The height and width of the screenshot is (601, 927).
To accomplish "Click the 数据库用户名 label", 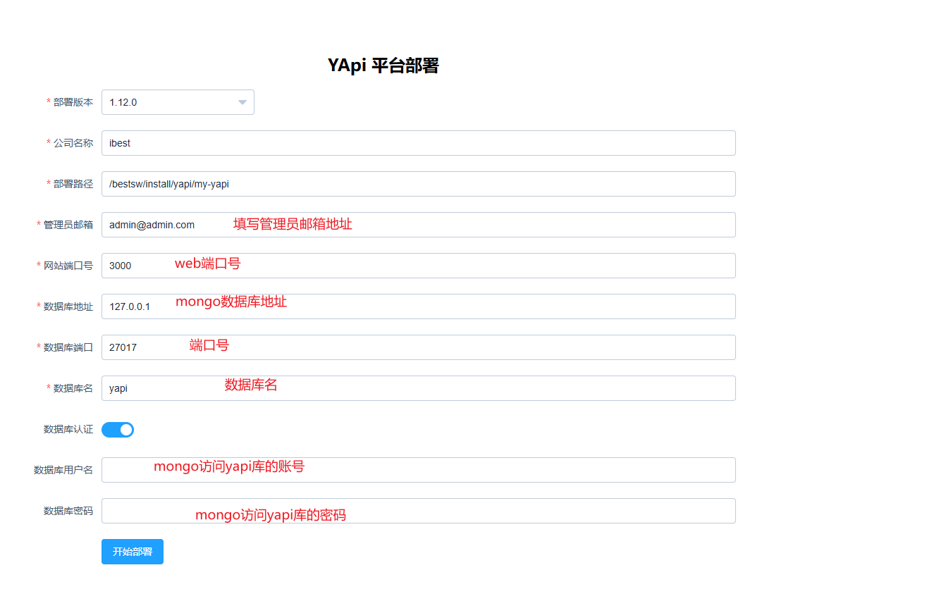I will point(63,470).
